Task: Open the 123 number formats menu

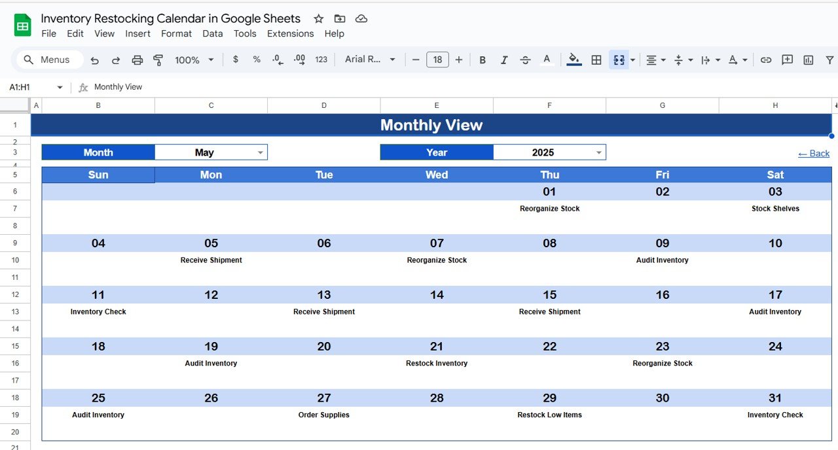Action: coord(321,60)
